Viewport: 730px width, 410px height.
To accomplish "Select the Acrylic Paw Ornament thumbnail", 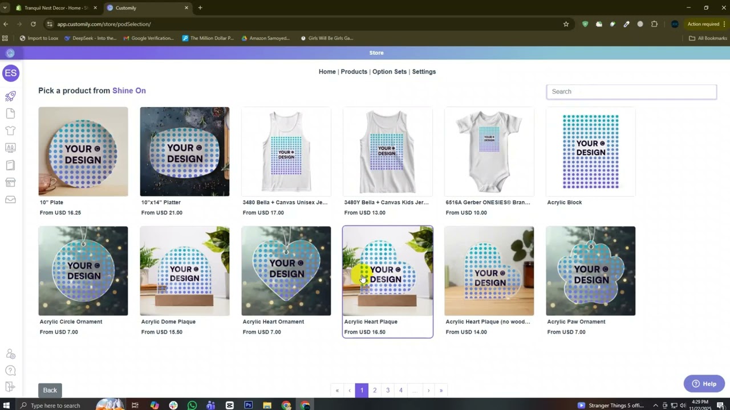I will (591, 271).
